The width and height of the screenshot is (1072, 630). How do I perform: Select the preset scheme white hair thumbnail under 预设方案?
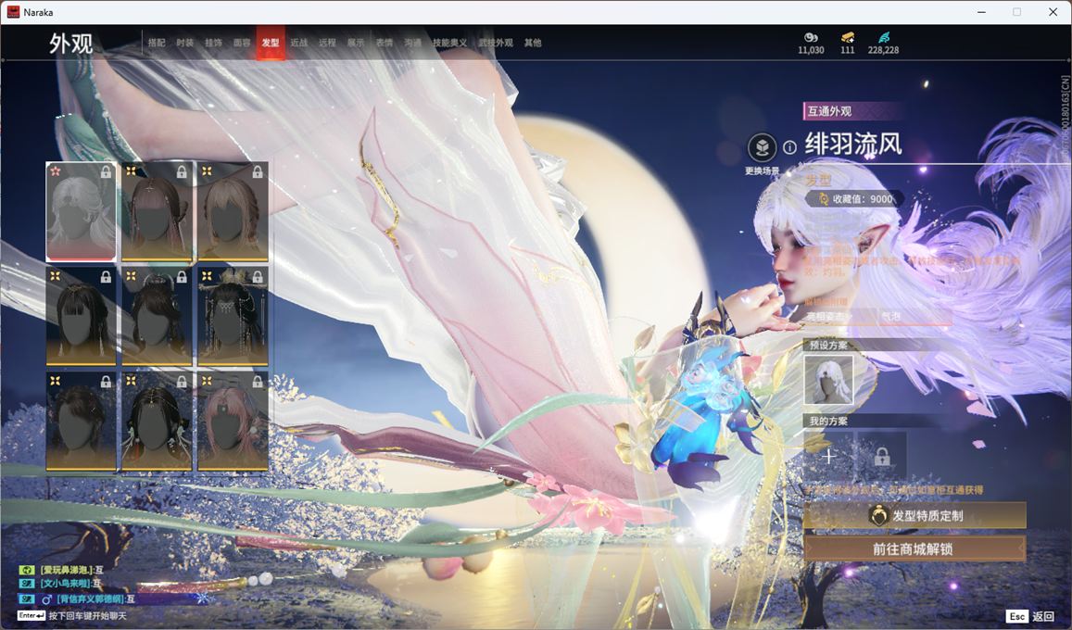pyautogui.click(x=828, y=379)
